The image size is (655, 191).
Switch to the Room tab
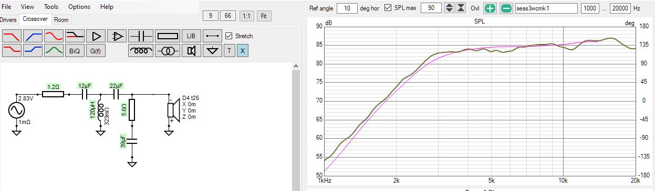tap(61, 19)
